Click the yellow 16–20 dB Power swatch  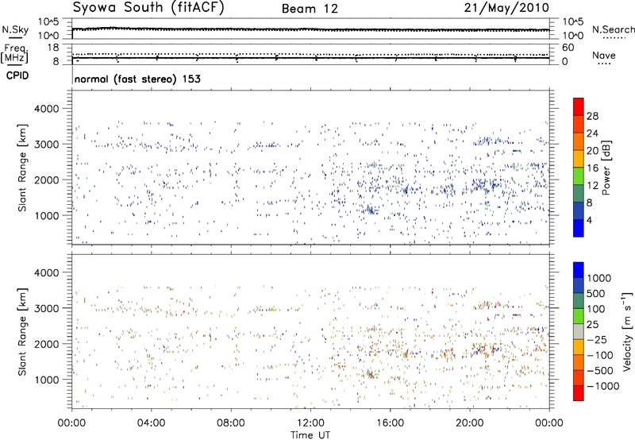tap(579, 158)
